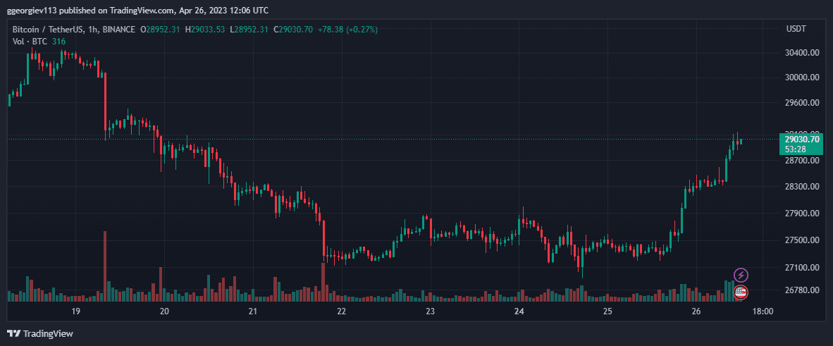Click the 1h interval label in the legend
833x346 pixels.
coord(91,30)
